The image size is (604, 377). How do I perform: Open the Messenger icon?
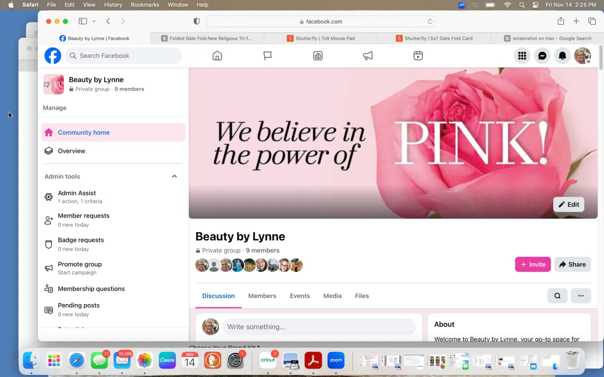click(542, 56)
